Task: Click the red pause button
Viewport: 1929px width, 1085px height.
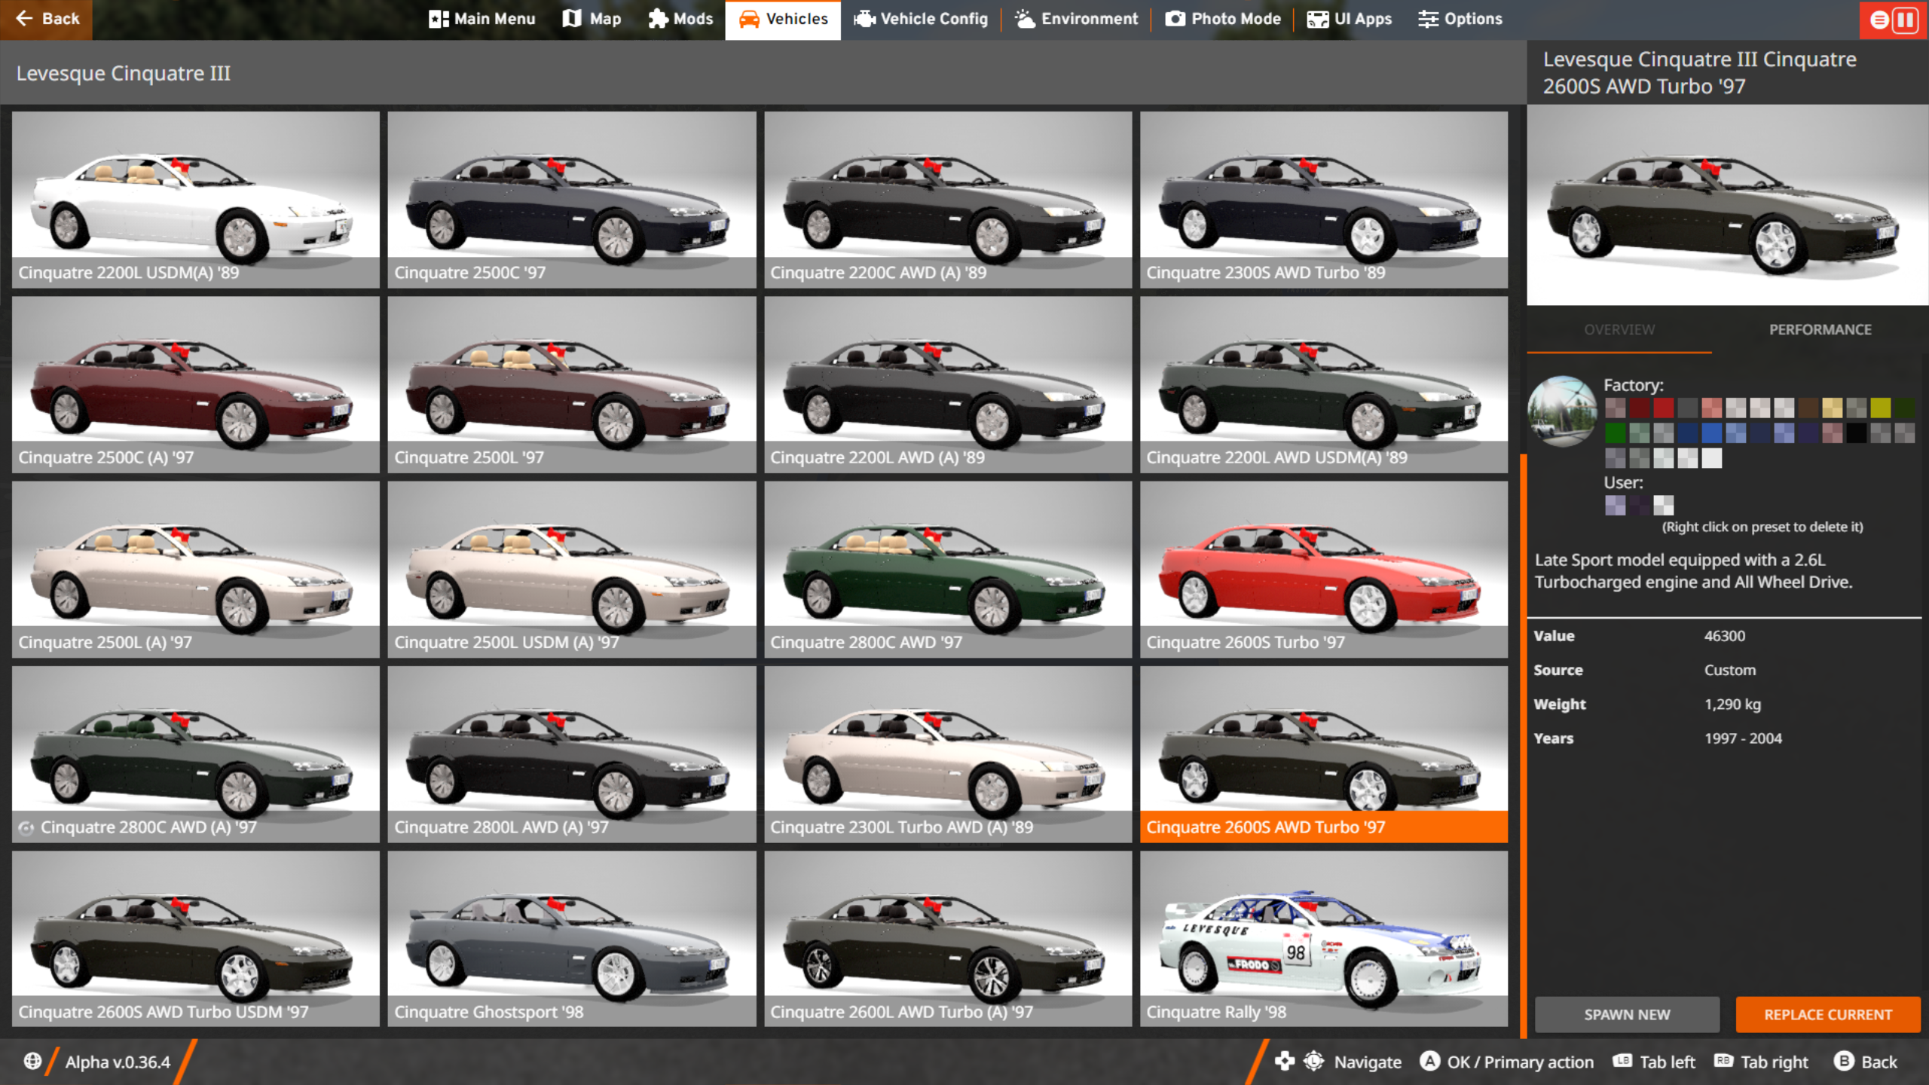Action: point(1905,20)
